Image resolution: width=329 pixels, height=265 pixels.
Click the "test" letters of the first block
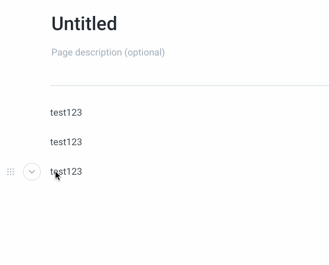tap(58, 113)
